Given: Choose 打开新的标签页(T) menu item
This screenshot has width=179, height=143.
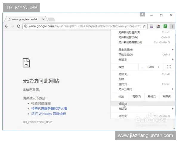Looking at the screenshot, I should 143,32.
